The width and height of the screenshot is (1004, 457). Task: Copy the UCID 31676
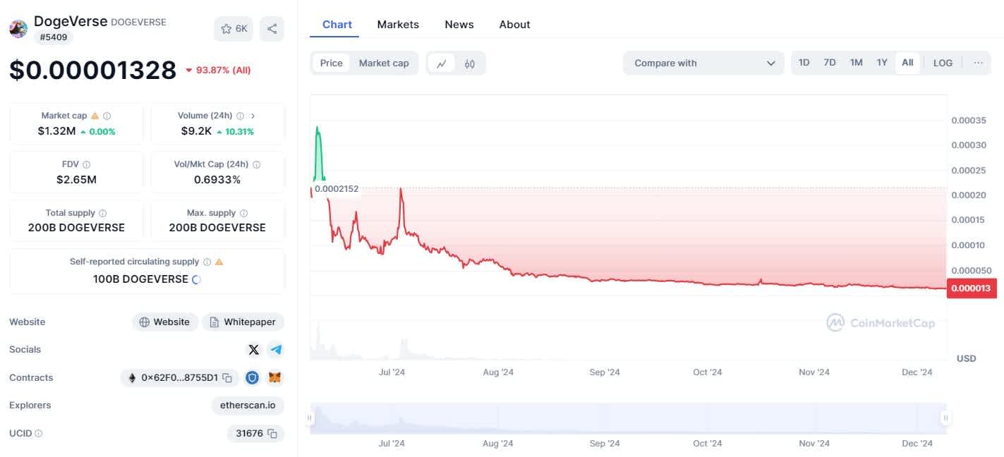272,434
